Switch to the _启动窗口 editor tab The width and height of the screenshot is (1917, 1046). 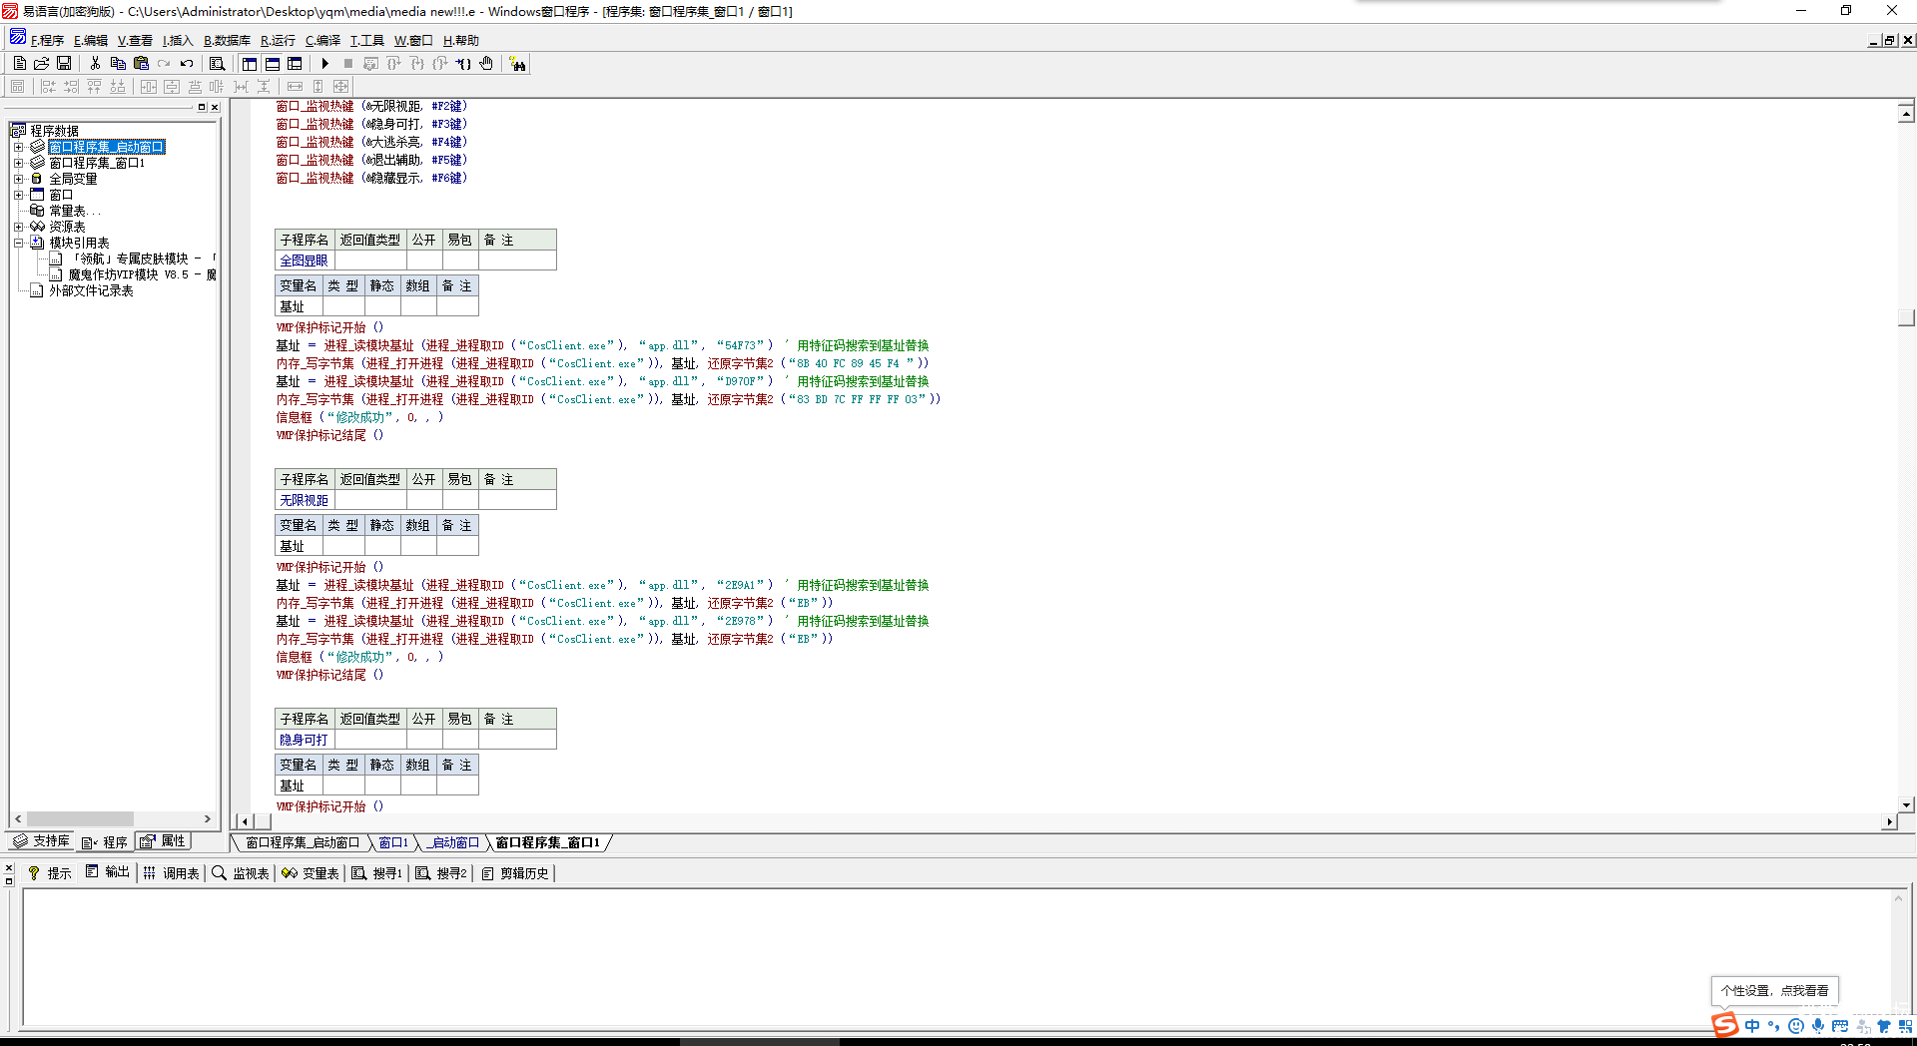[453, 843]
